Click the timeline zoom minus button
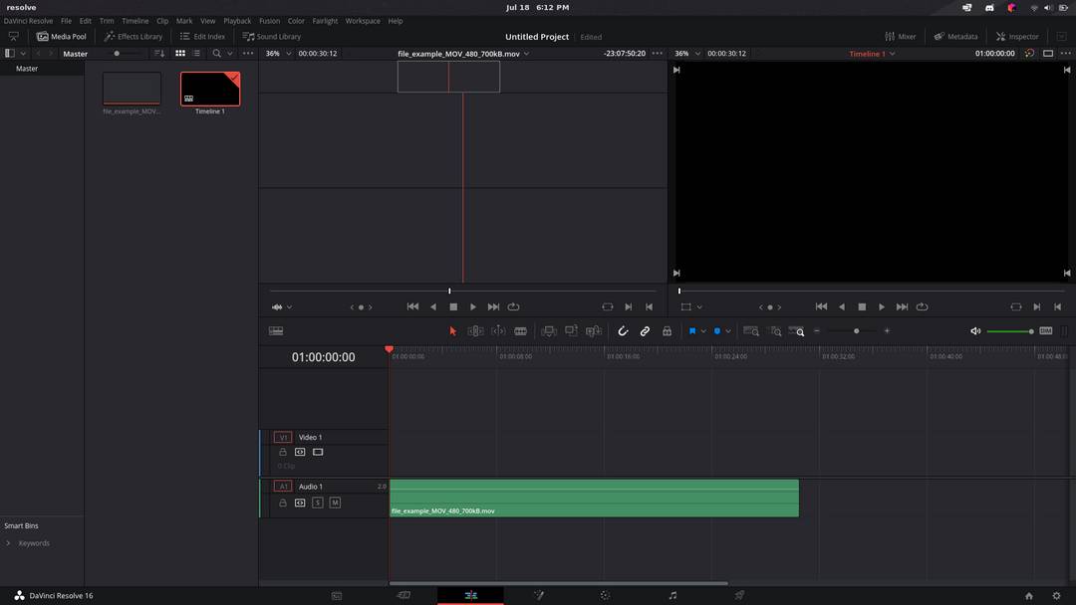 click(817, 331)
